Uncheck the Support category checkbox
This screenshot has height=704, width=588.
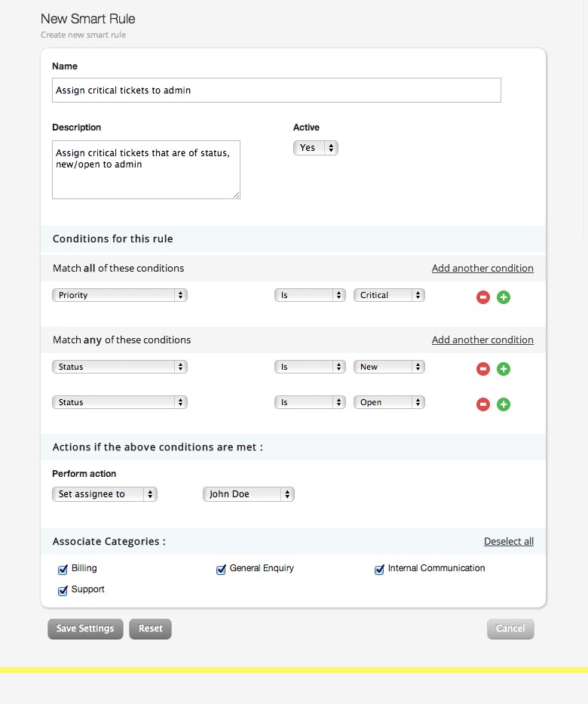(63, 591)
